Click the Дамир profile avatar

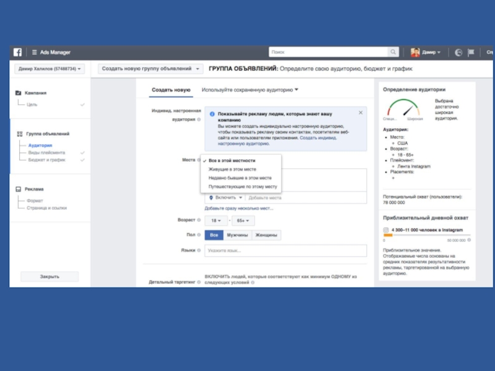[x=415, y=52]
